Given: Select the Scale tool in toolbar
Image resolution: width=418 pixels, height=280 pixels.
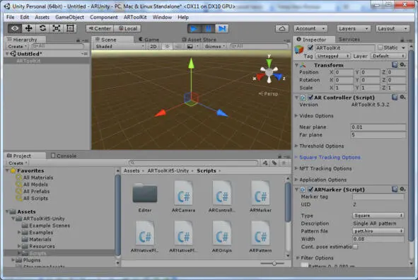Looking at the screenshot, I should coord(57,28).
